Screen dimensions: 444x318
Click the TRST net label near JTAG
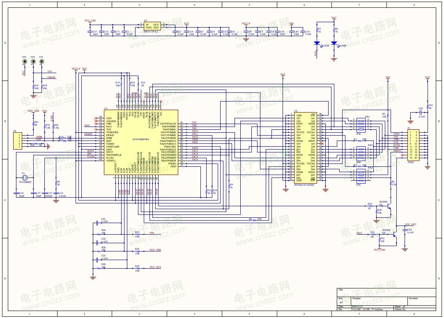[x=396, y=134]
